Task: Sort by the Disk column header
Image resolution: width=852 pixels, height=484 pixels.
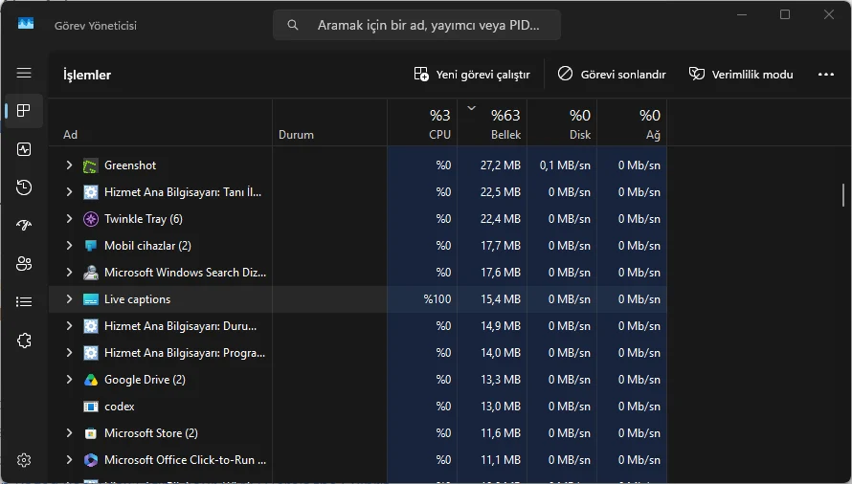Action: pos(562,122)
